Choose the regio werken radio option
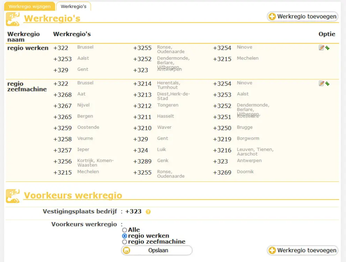 click(125, 236)
